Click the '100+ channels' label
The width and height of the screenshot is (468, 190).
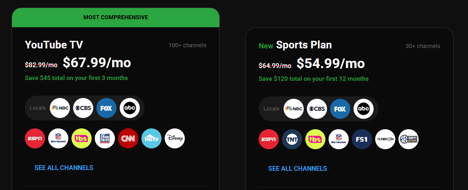(188, 45)
